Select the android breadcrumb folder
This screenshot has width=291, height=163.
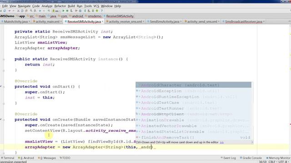coord(76,16)
